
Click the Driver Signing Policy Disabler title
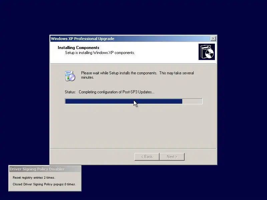point(37,169)
